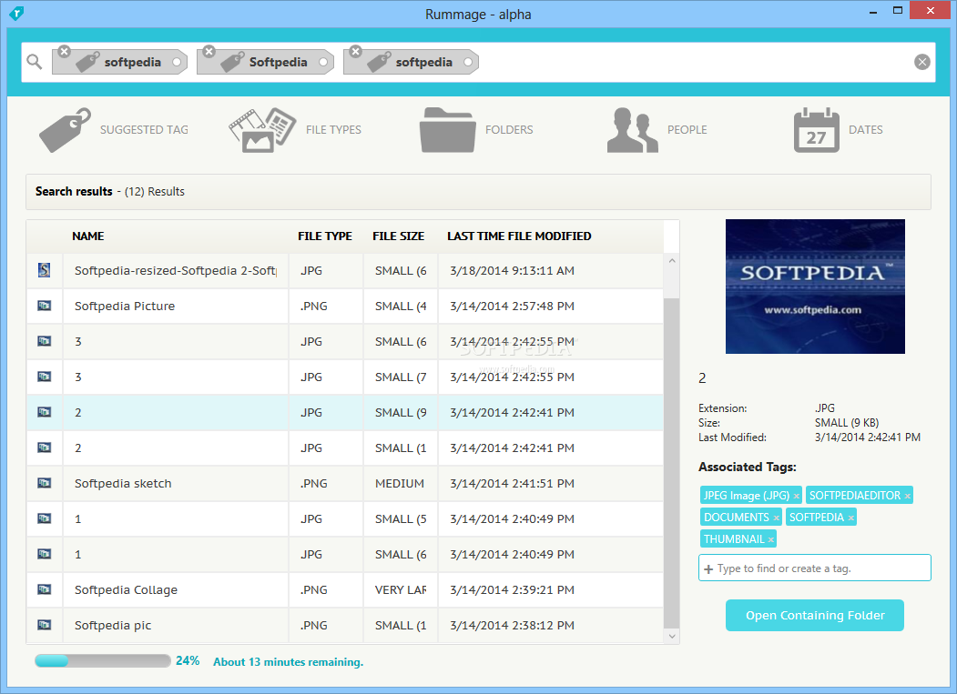The height and width of the screenshot is (694, 957).
Task: Click file icon of Softpedia pic row
Action: [x=44, y=625]
